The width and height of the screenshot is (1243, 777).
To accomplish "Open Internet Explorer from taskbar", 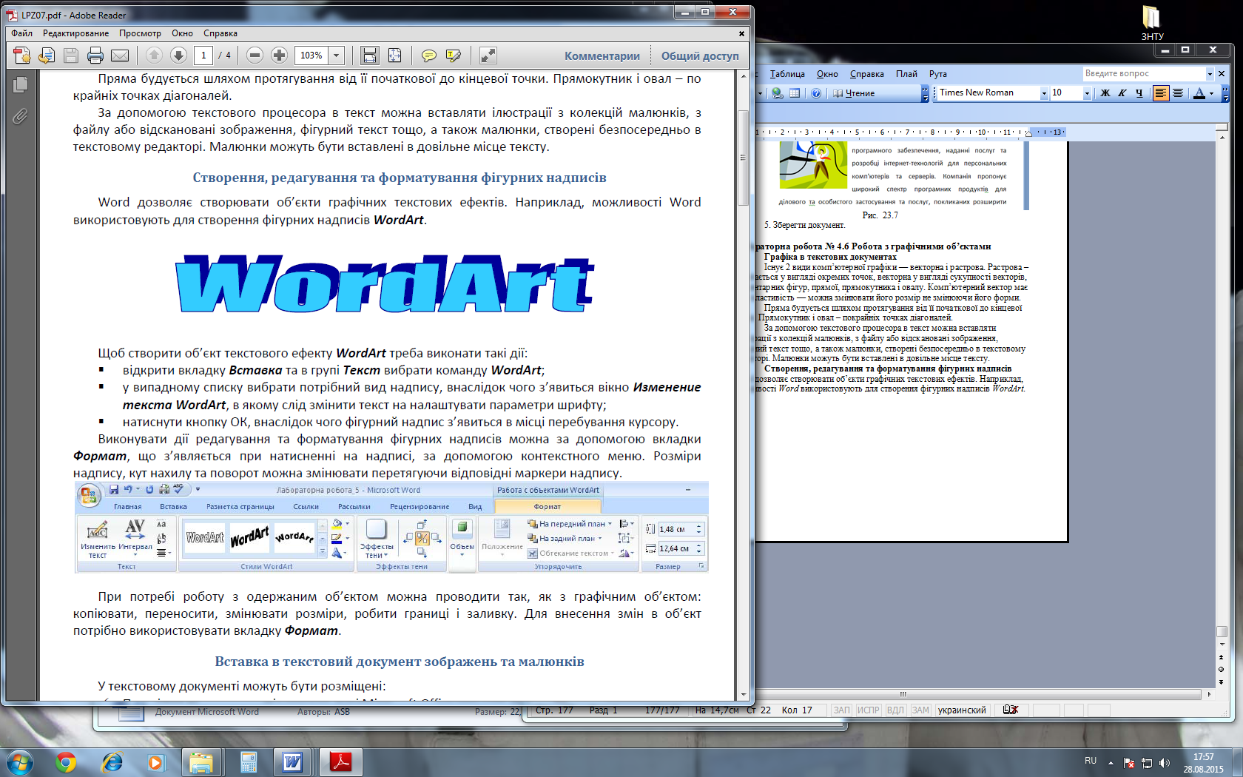I will pyautogui.click(x=112, y=761).
